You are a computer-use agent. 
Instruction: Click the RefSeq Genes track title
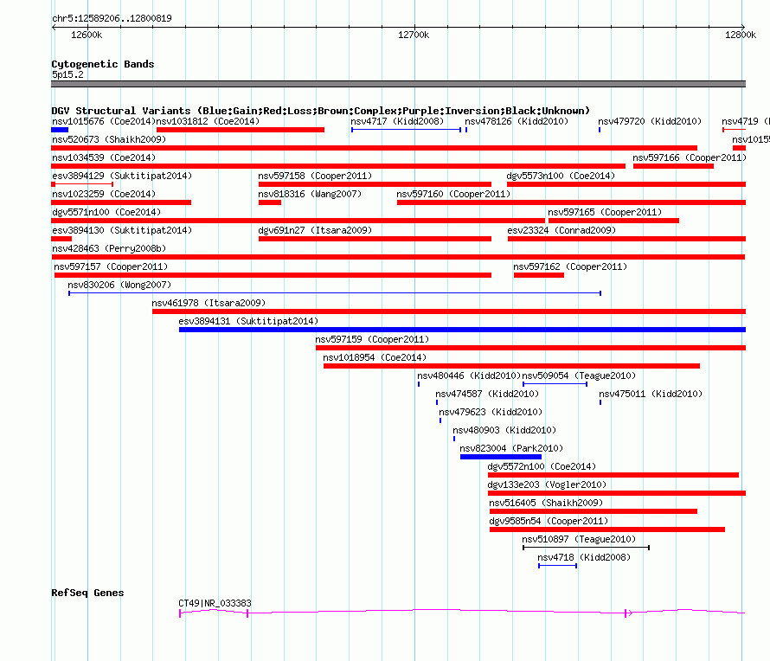[x=87, y=593]
